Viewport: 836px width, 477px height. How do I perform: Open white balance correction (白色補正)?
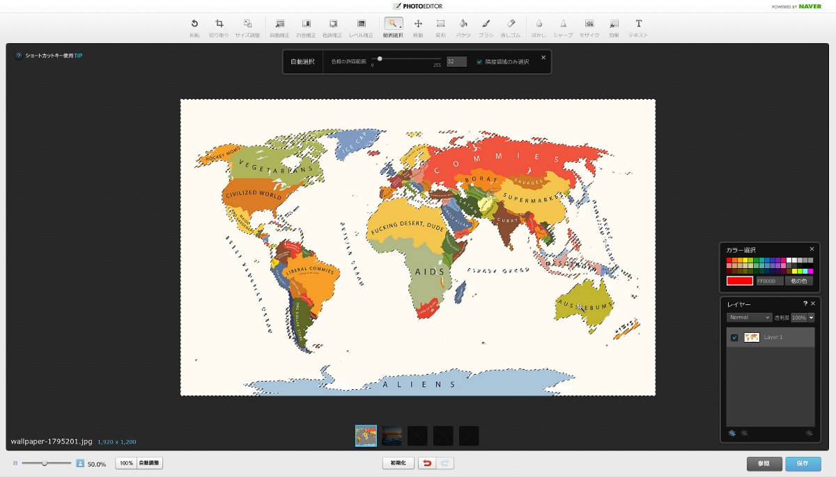[306, 27]
